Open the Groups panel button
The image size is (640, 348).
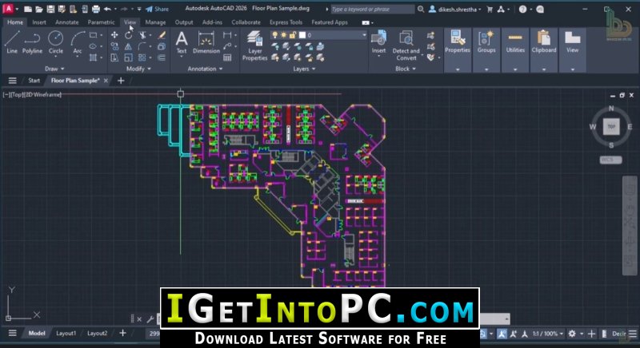(x=486, y=42)
